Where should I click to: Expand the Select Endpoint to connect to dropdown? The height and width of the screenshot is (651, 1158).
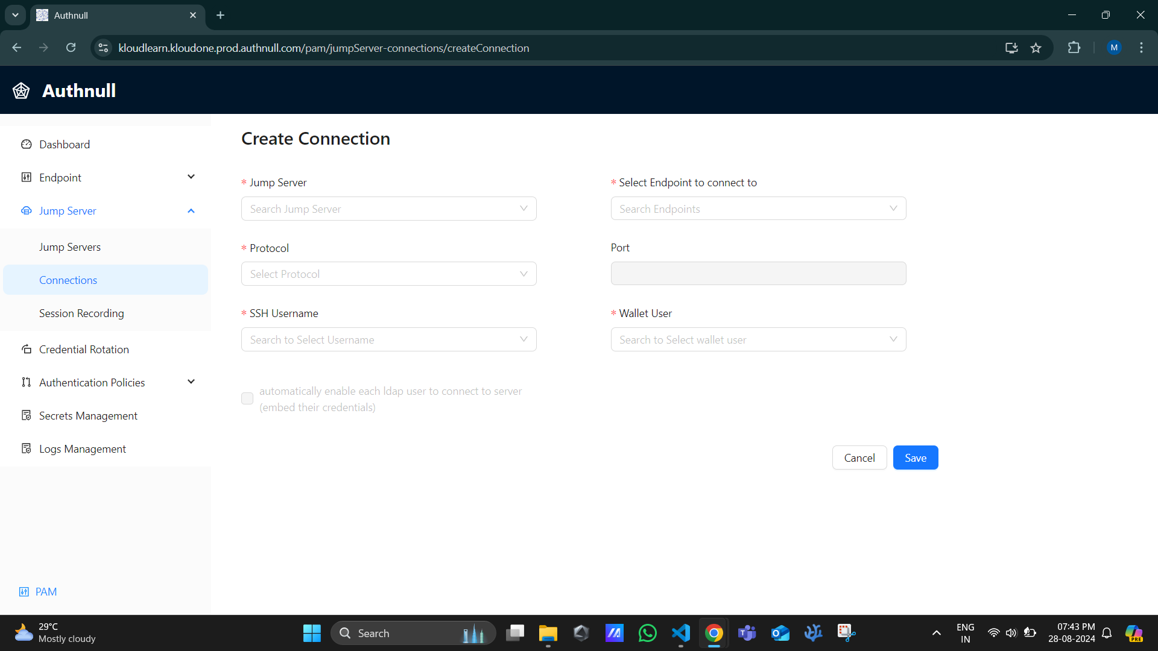pyautogui.click(x=758, y=208)
